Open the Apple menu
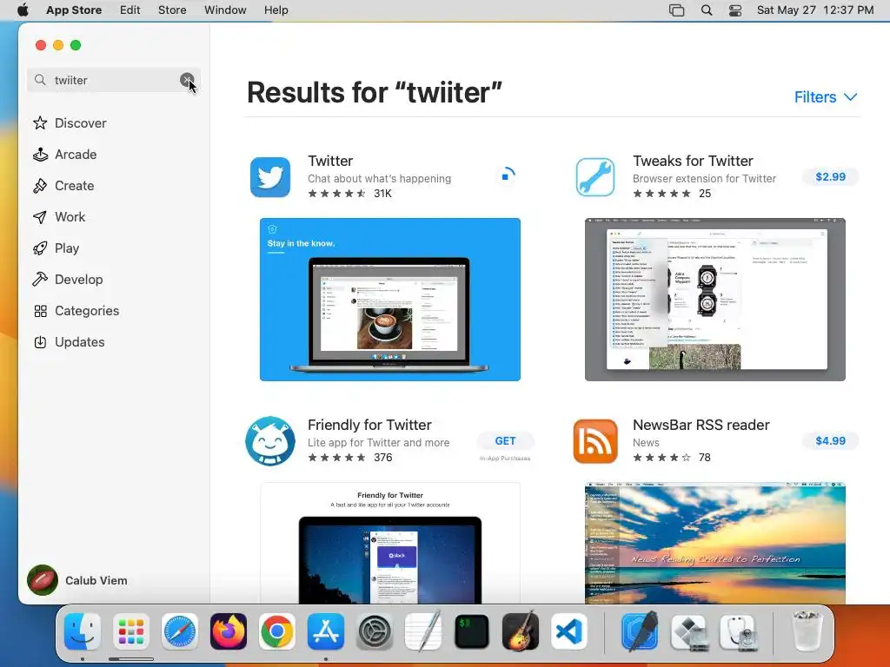890x667 pixels. click(23, 10)
